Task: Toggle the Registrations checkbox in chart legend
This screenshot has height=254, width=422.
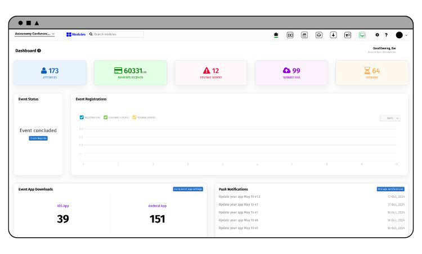Action: point(82,117)
